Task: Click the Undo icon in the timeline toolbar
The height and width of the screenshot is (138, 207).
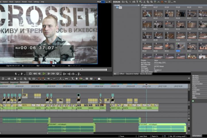Action: coord(48,79)
